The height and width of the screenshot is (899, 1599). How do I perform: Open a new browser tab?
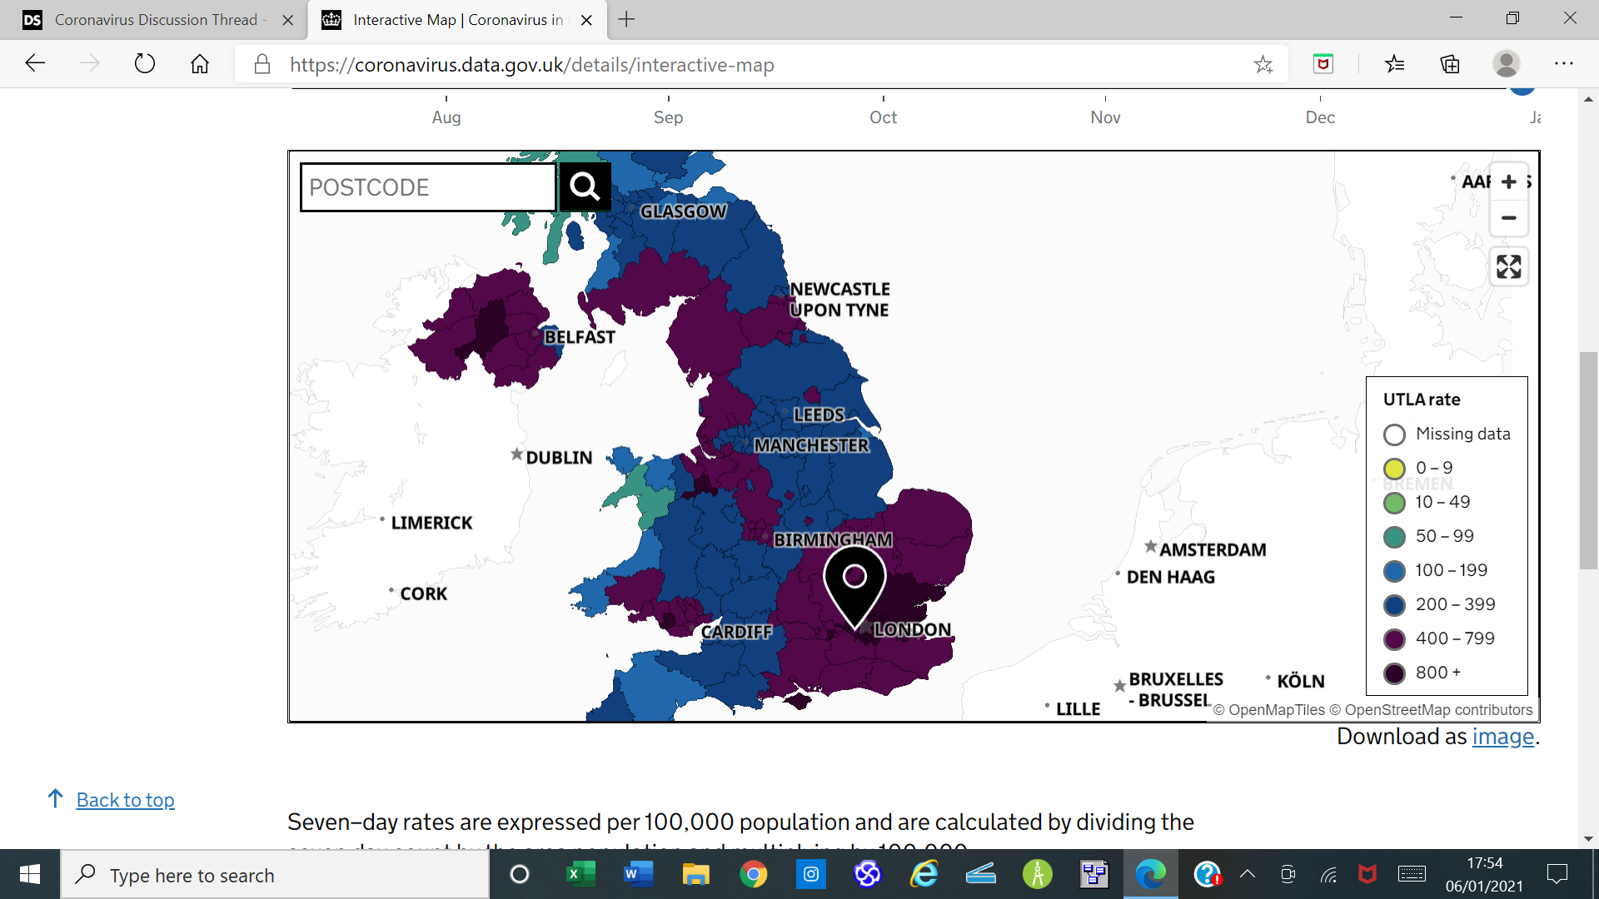[x=627, y=20]
